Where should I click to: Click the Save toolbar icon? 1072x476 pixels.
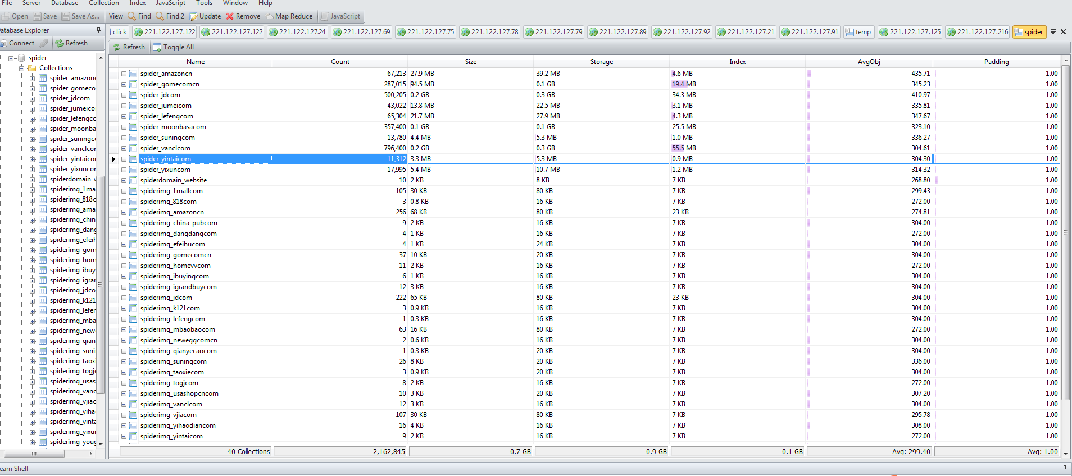click(37, 16)
